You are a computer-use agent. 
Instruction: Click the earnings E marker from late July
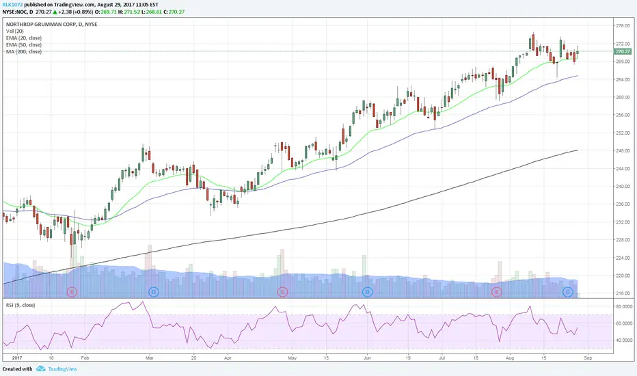coord(496,291)
